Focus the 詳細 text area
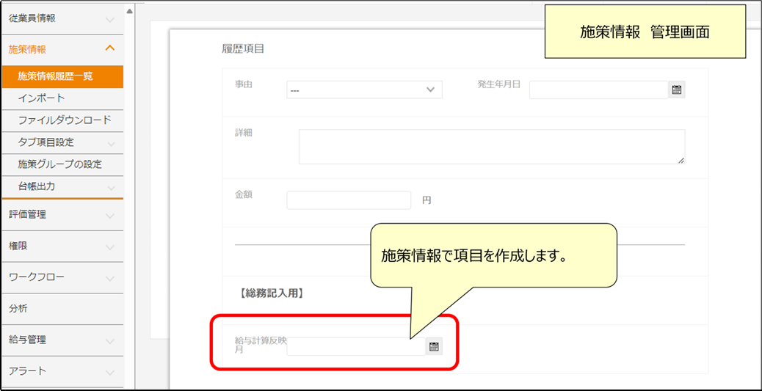Screen dimensions: 762x391 pos(492,147)
